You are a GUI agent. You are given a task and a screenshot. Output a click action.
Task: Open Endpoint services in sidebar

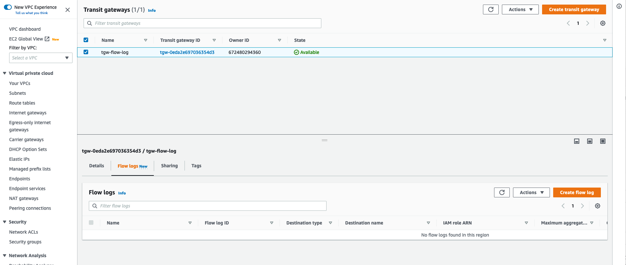click(27, 189)
